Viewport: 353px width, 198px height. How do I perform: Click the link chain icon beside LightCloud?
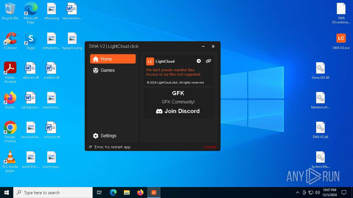208,61
